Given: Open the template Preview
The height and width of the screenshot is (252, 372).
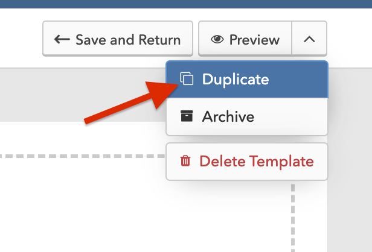Looking at the screenshot, I should [245, 39].
